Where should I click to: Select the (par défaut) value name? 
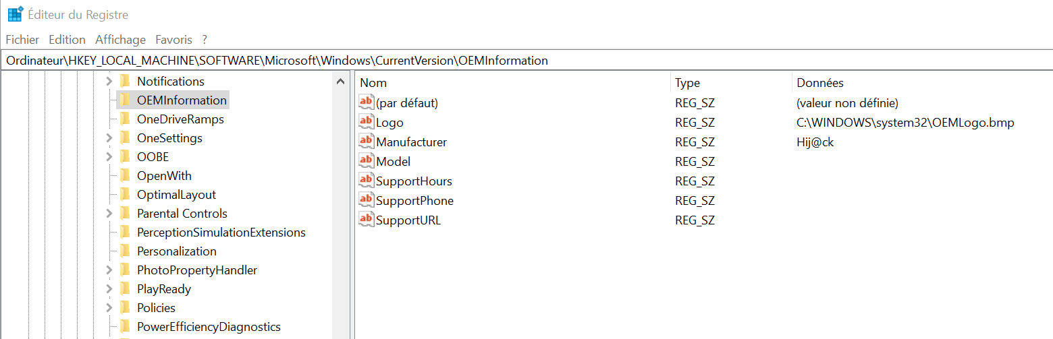407,103
